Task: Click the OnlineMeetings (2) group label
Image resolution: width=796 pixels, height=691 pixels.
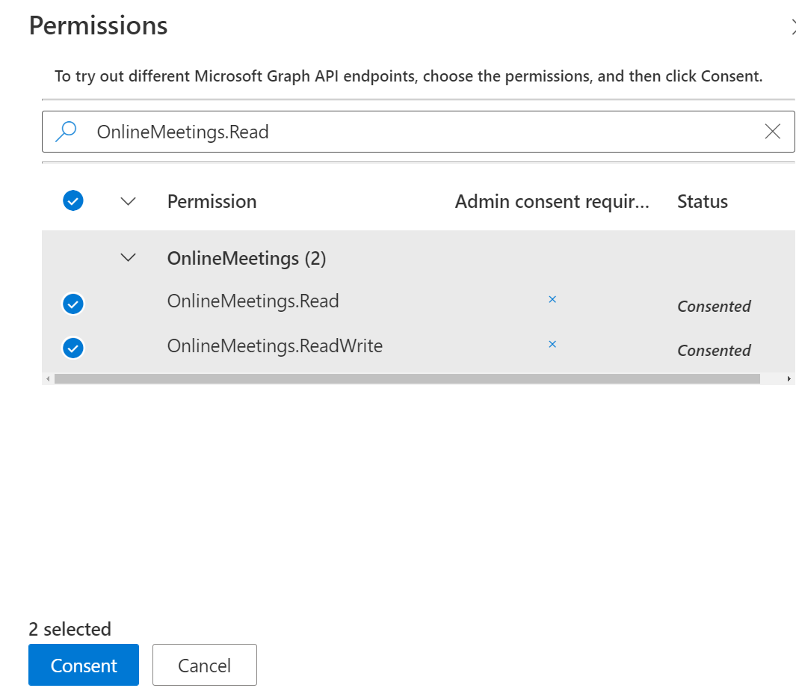Action: (x=247, y=258)
